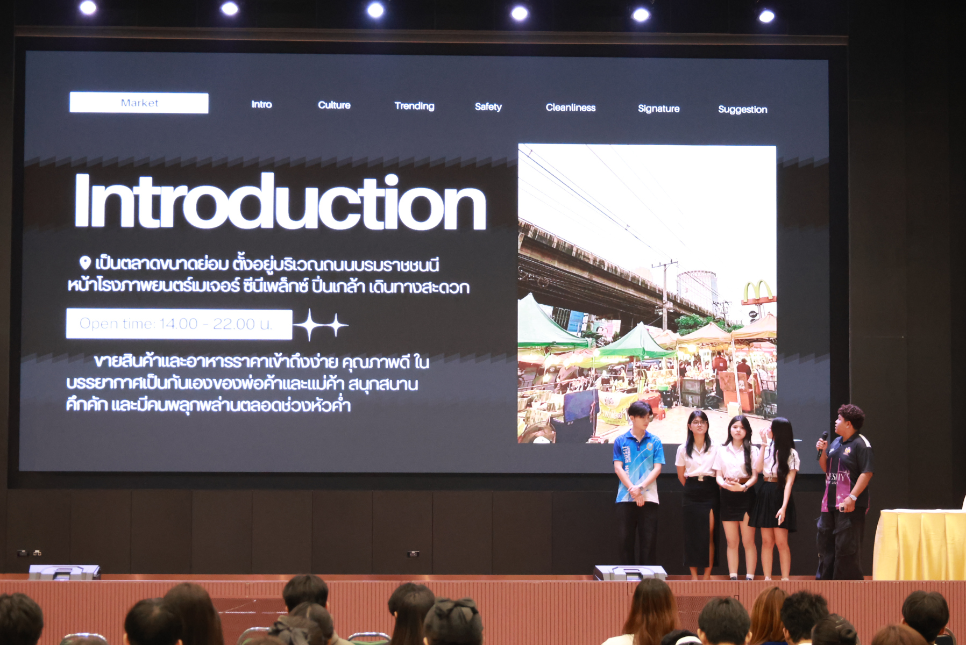Open the Intro tab
Image resolution: width=966 pixels, height=645 pixels.
(x=261, y=104)
